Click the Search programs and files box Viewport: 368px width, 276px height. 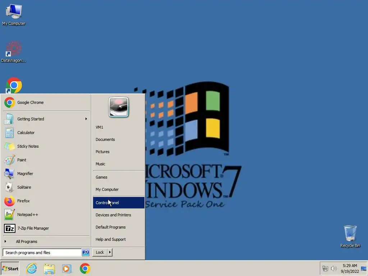click(x=42, y=253)
